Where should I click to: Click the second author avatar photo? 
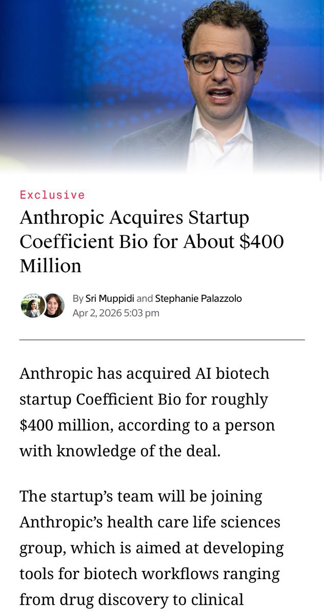click(53, 305)
